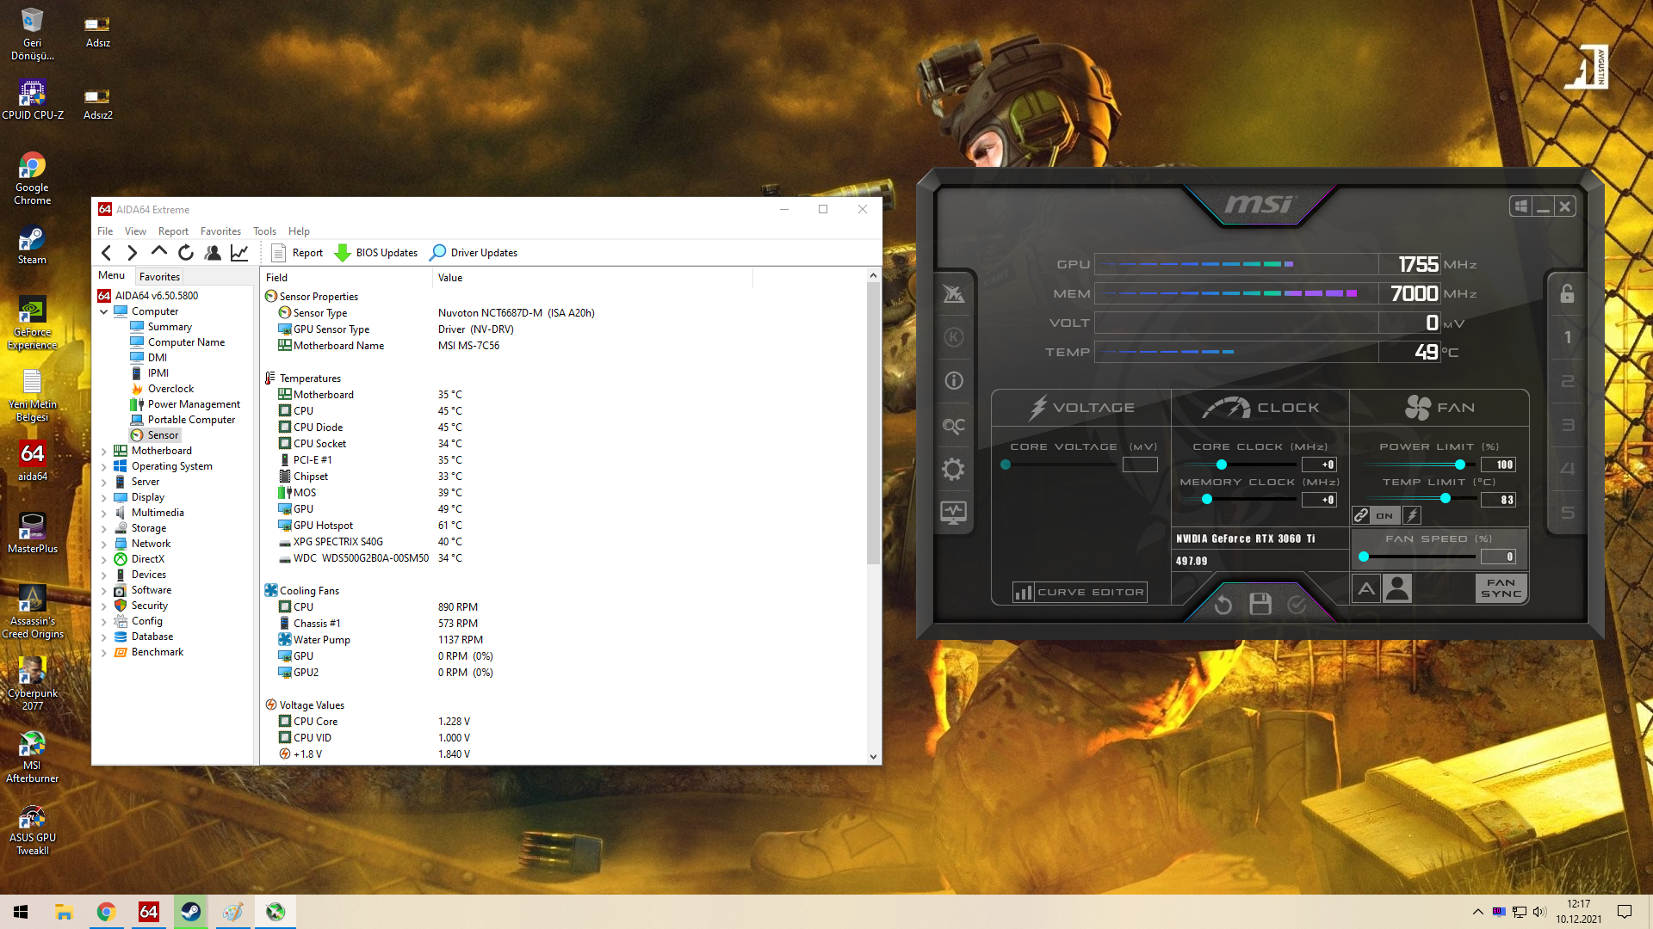The image size is (1653, 929).
Task: Open Afterburner settings gear icon
Action: tap(953, 469)
